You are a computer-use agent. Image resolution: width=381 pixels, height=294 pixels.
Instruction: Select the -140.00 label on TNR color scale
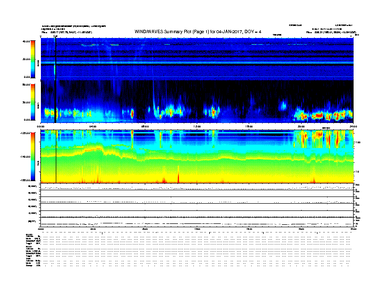25,157
